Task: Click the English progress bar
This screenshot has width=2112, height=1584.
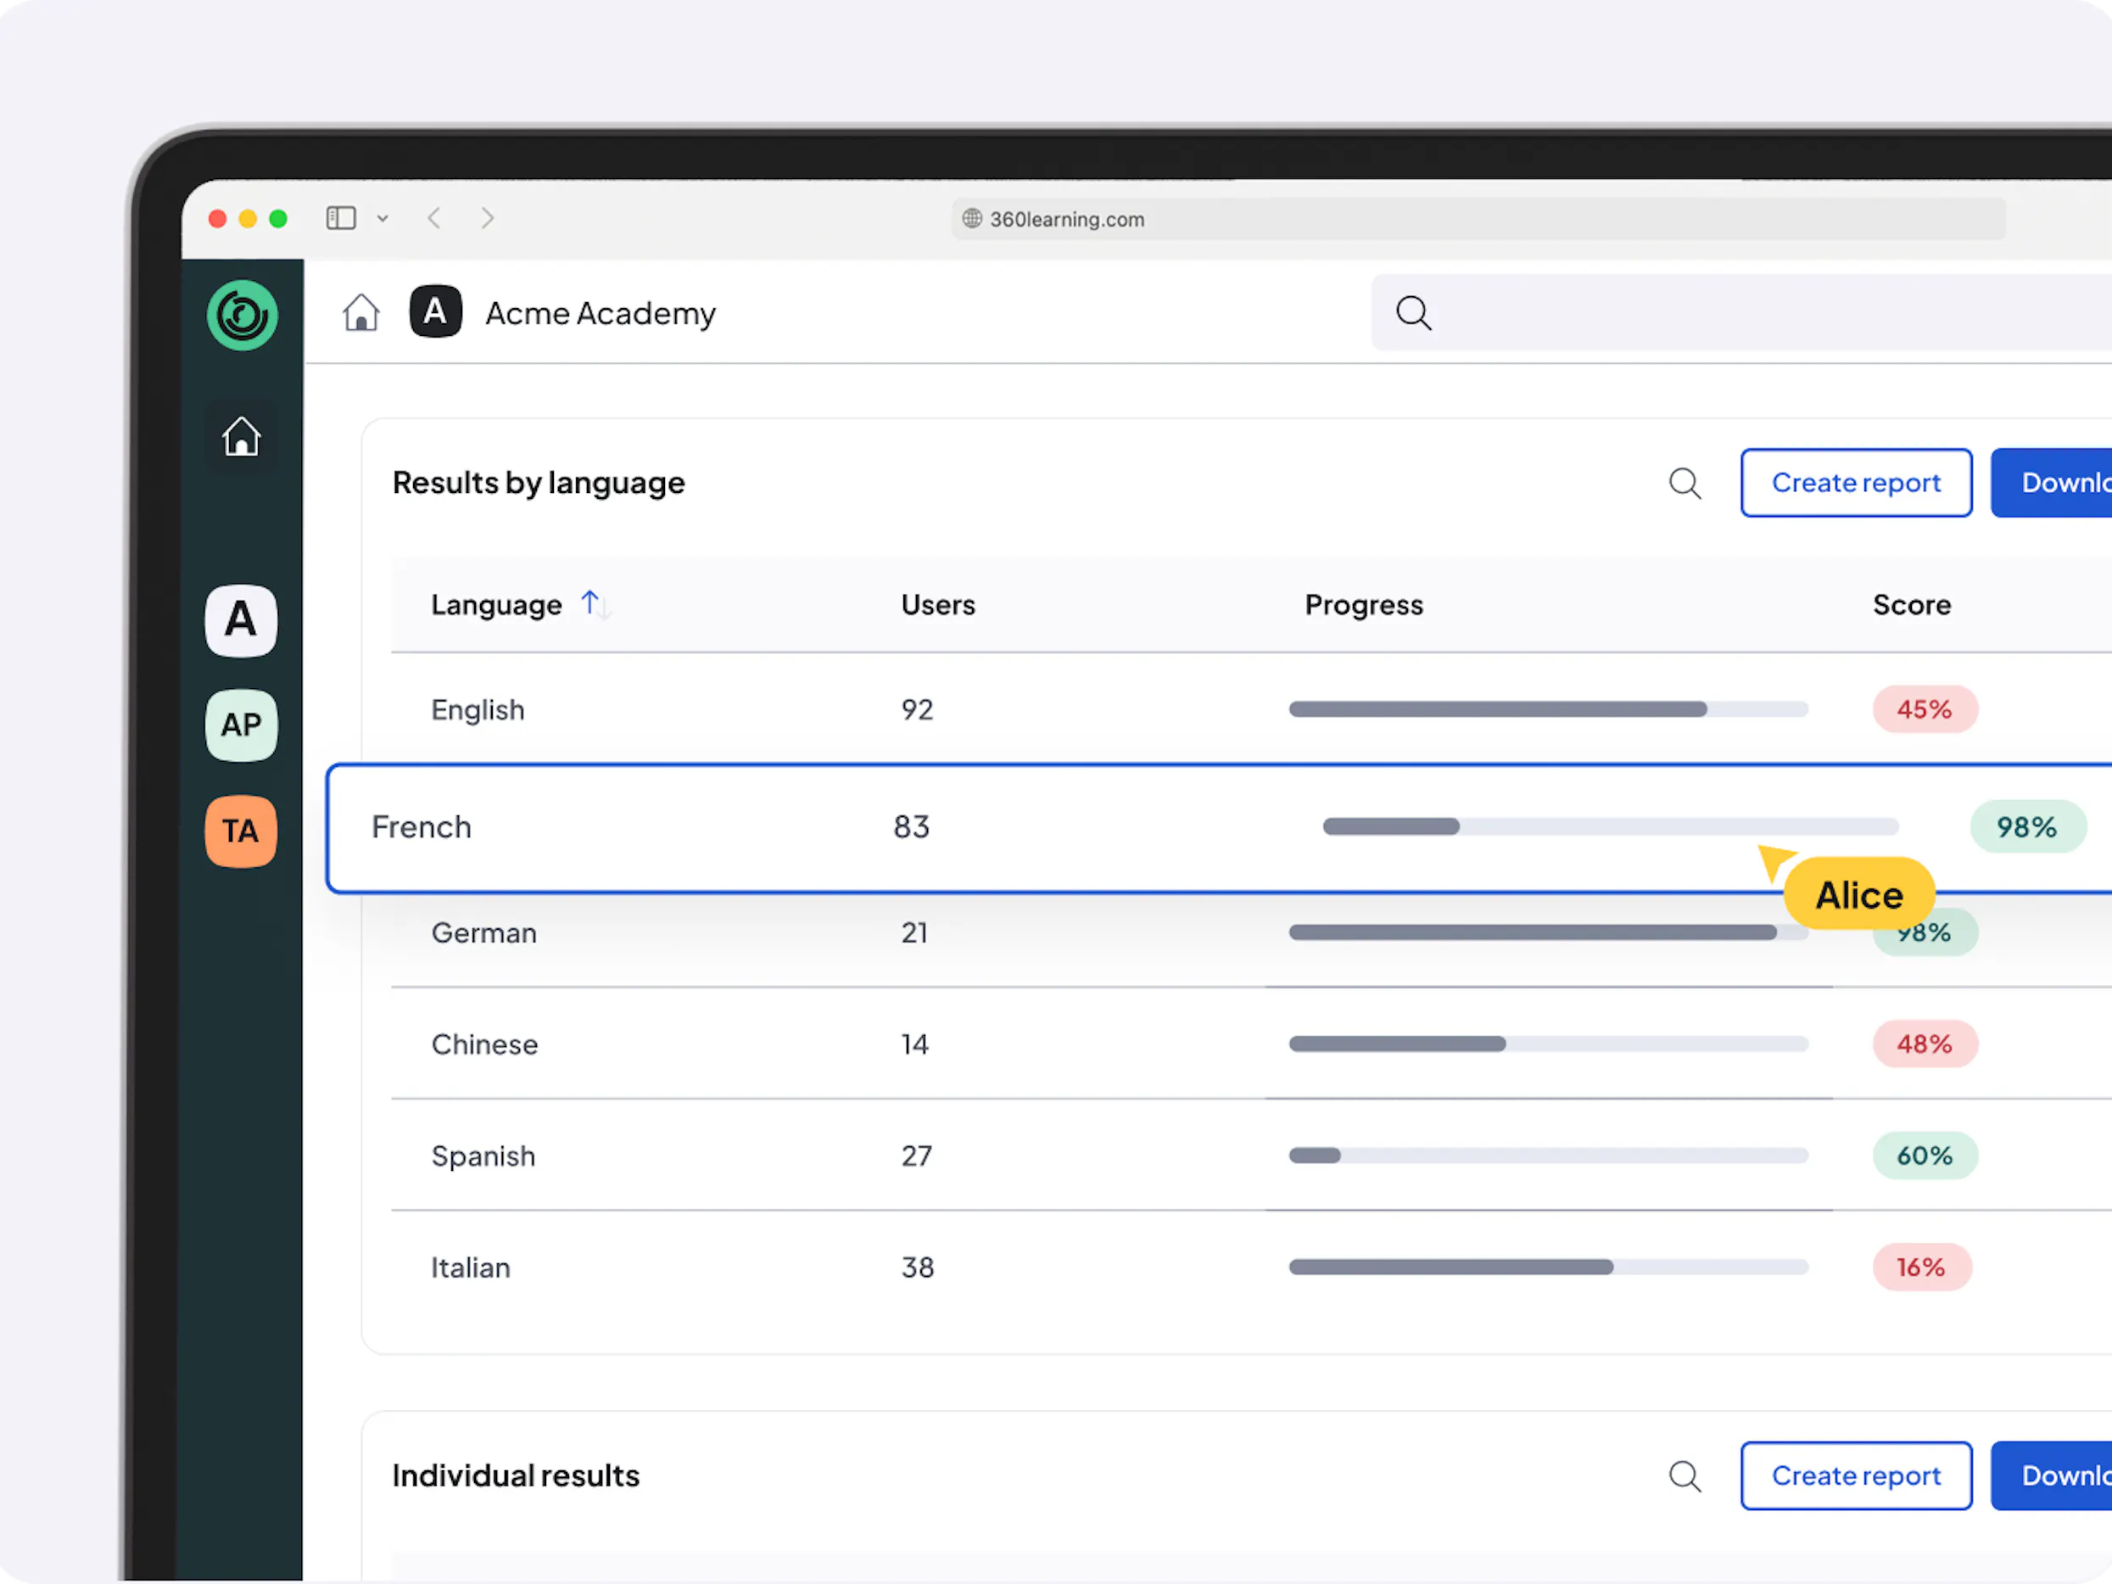Action: pos(1548,709)
